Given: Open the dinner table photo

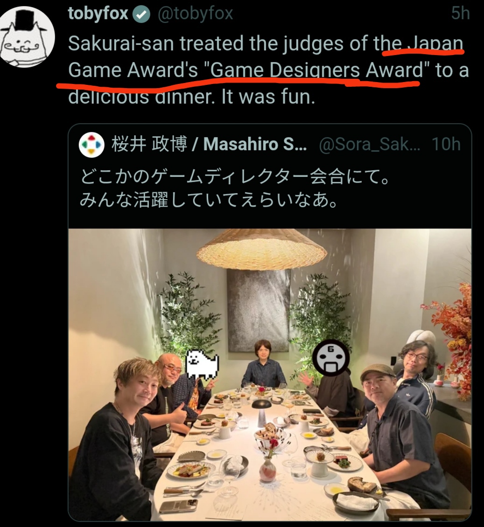Looking at the screenshot, I should (270, 375).
